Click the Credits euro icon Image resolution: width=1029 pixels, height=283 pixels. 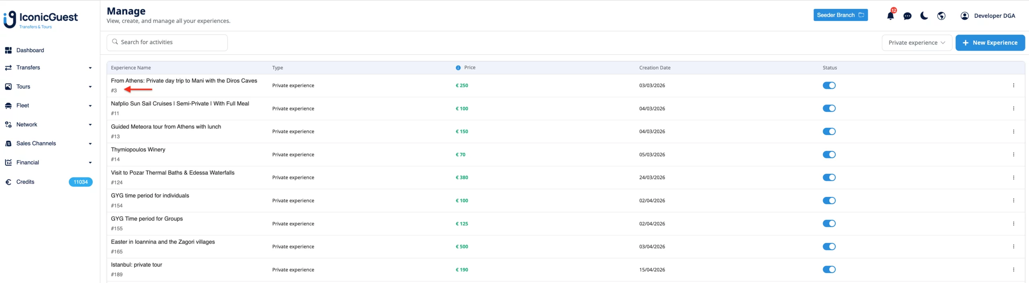coord(8,182)
